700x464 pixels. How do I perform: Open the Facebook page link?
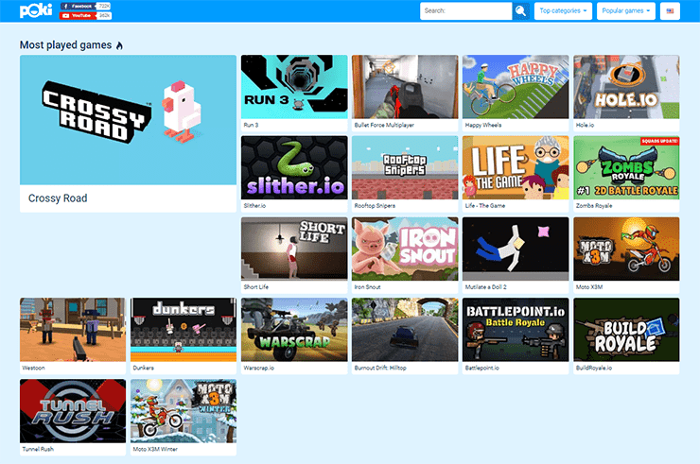pos(85,7)
